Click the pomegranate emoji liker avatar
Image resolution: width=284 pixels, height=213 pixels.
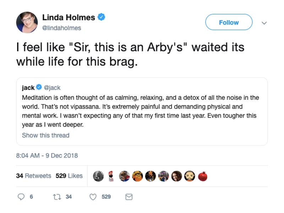point(203,175)
